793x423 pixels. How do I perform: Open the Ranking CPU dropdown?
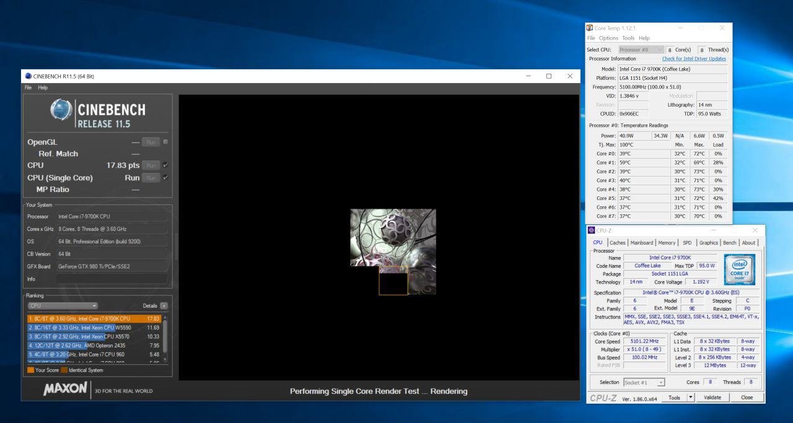click(x=63, y=306)
